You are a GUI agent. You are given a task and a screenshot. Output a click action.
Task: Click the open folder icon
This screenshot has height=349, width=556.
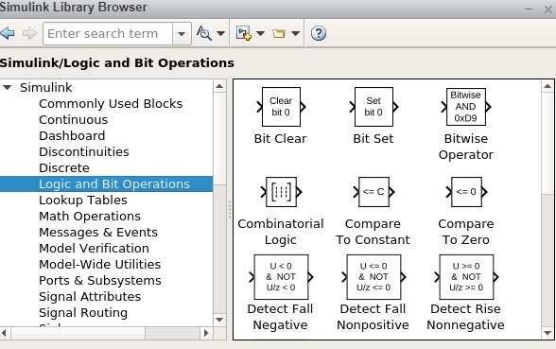(279, 34)
